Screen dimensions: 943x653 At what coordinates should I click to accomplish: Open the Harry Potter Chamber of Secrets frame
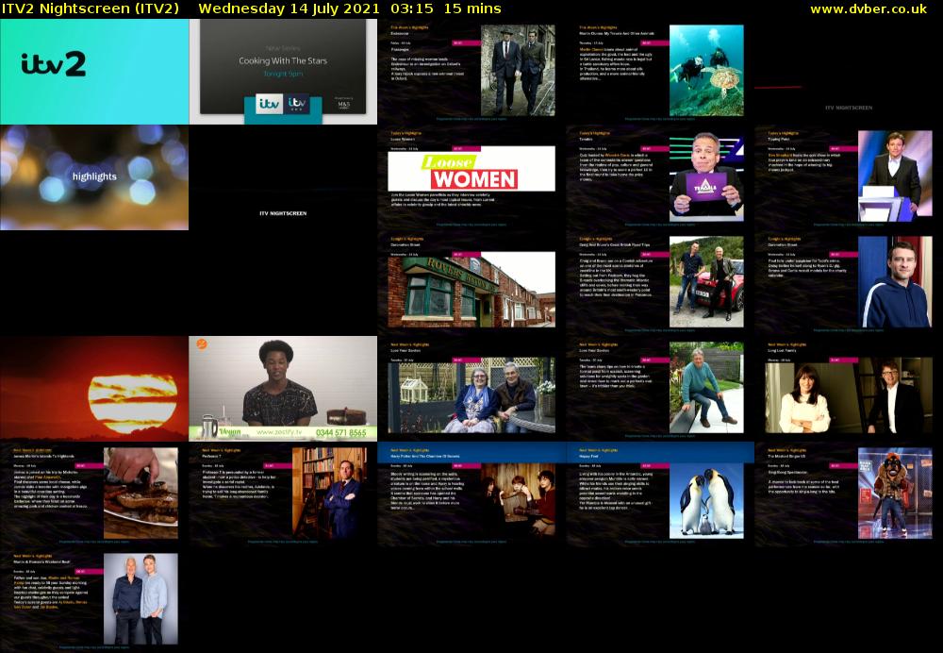pos(472,494)
